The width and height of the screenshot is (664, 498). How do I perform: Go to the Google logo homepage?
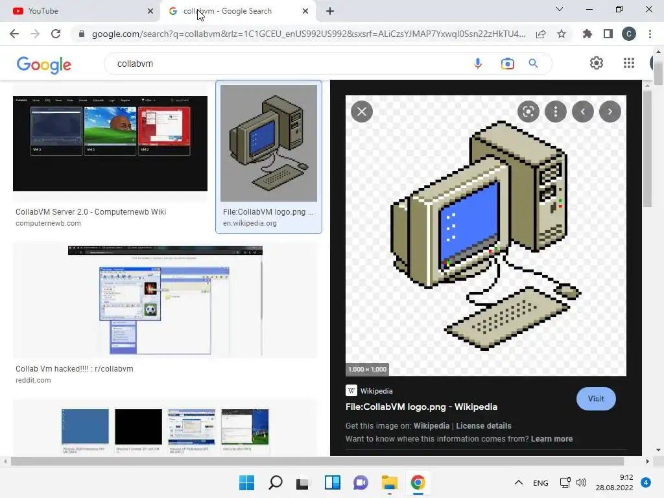(x=44, y=64)
